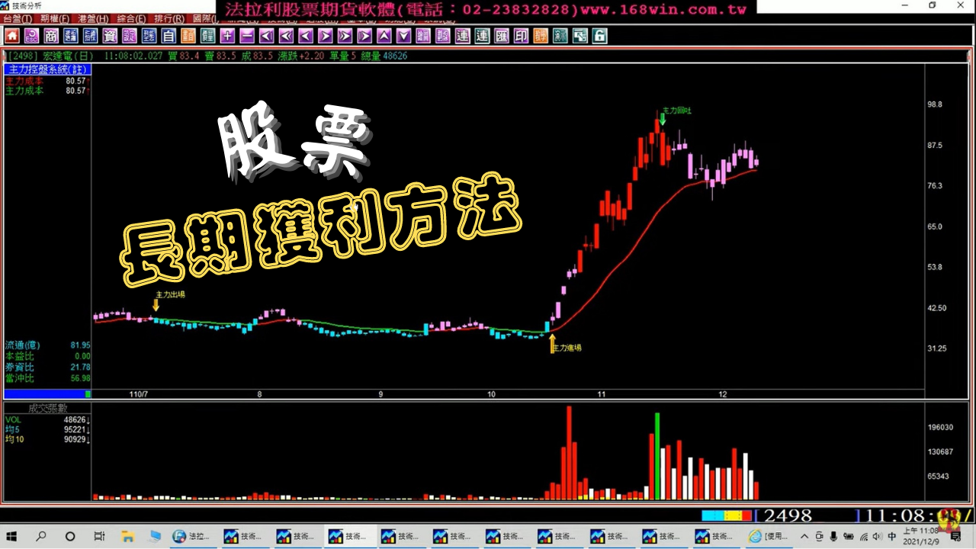976x549 pixels.
Task: Click the 當沖比 56.98 row
Action: pyautogui.click(x=47, y=377)
